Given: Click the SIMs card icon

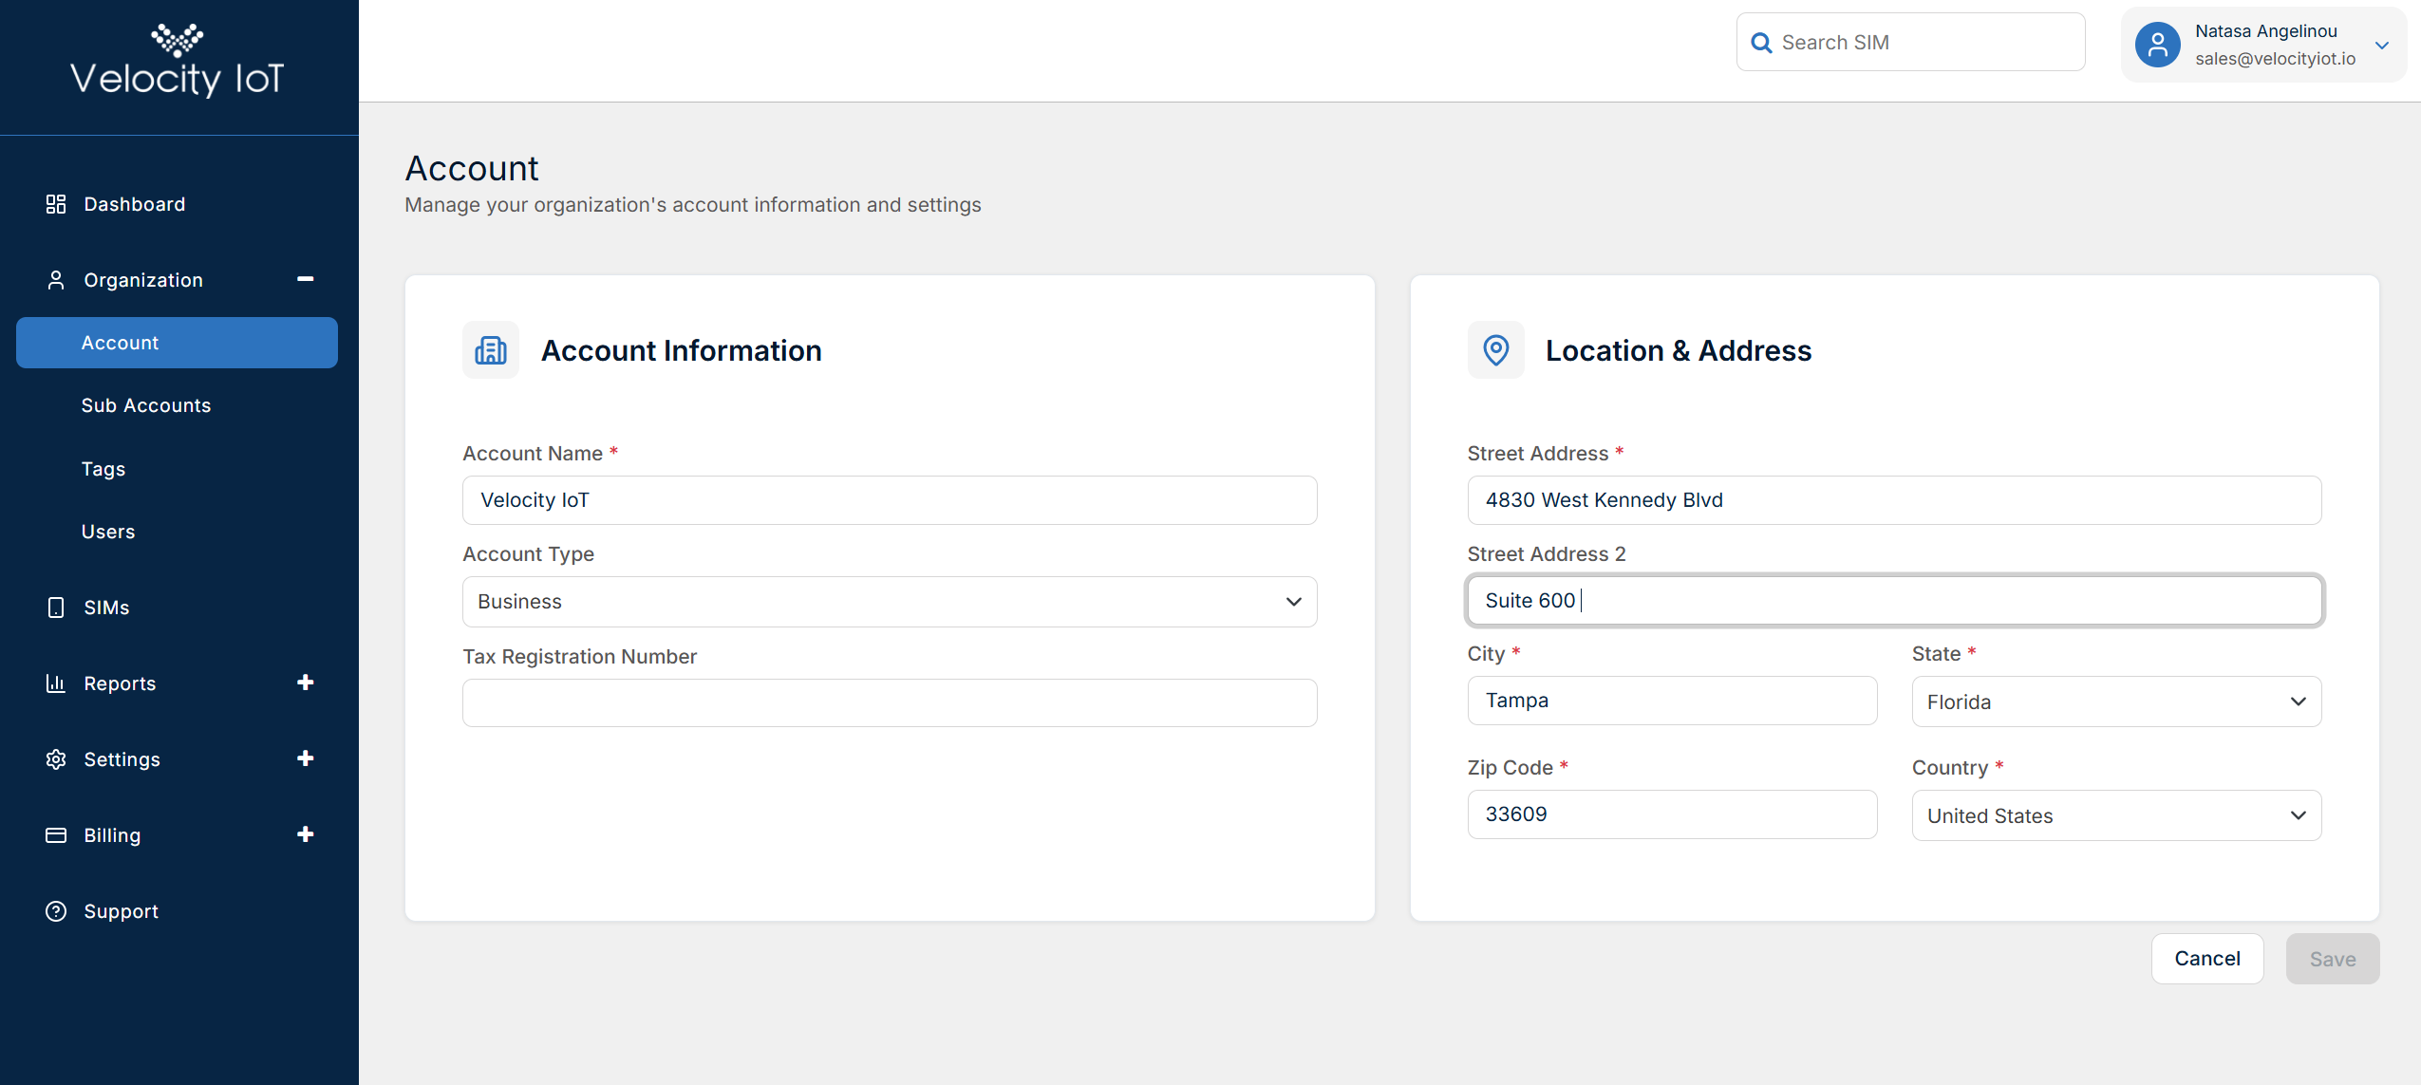Looking at the screenshot, I should click(x=56, y=608).
